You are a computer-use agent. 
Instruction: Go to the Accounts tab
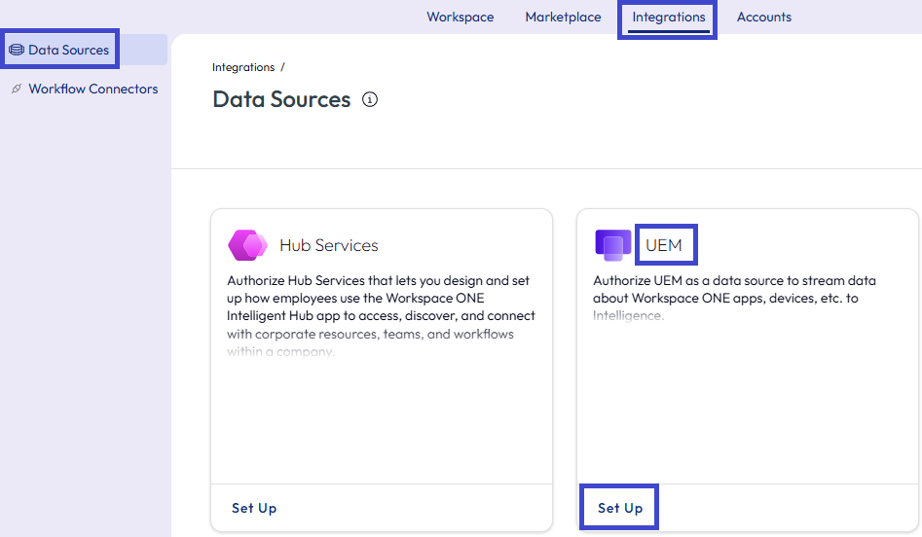pyautogui.click(x=764, y=18)
